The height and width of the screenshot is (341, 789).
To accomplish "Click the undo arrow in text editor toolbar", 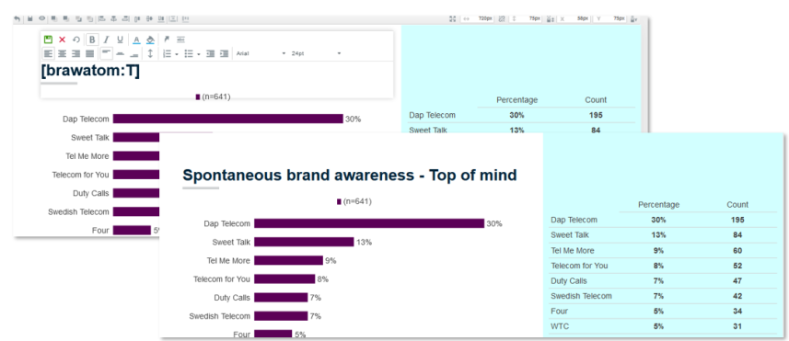I will click(76, 40).
